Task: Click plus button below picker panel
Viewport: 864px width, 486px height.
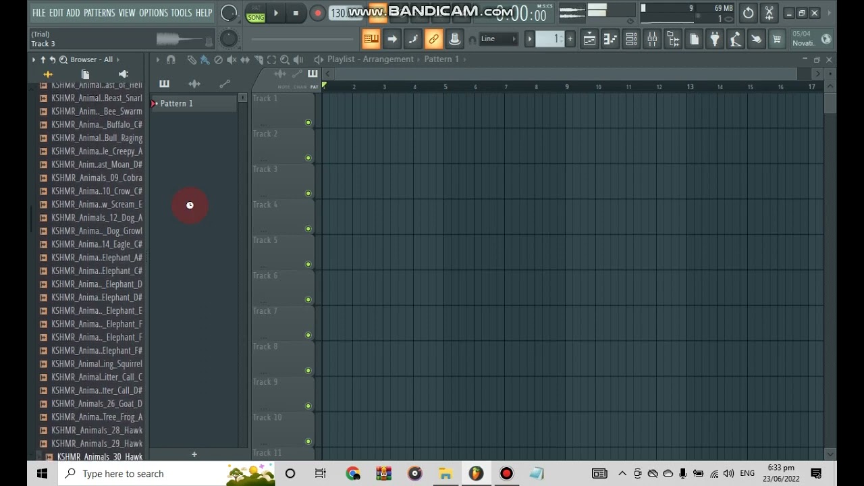Action: pos(194,455)
